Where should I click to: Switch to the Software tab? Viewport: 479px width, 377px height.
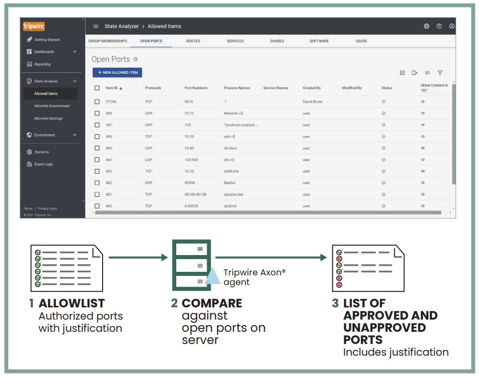point(319,41)
